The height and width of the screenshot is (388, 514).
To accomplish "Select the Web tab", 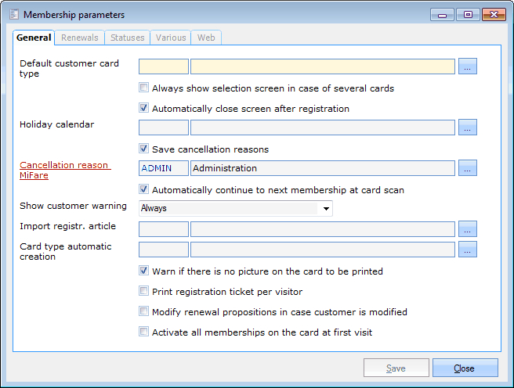I will click(x=206, y=38).
